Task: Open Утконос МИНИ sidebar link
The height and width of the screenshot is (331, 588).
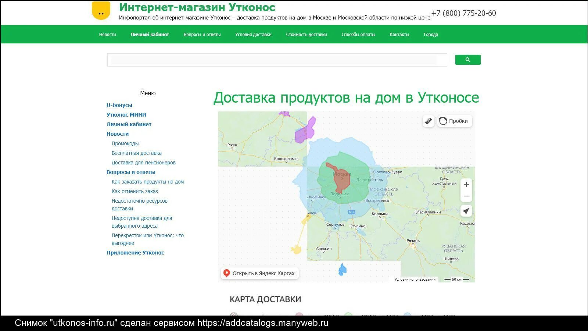Action: coord(126,115)
